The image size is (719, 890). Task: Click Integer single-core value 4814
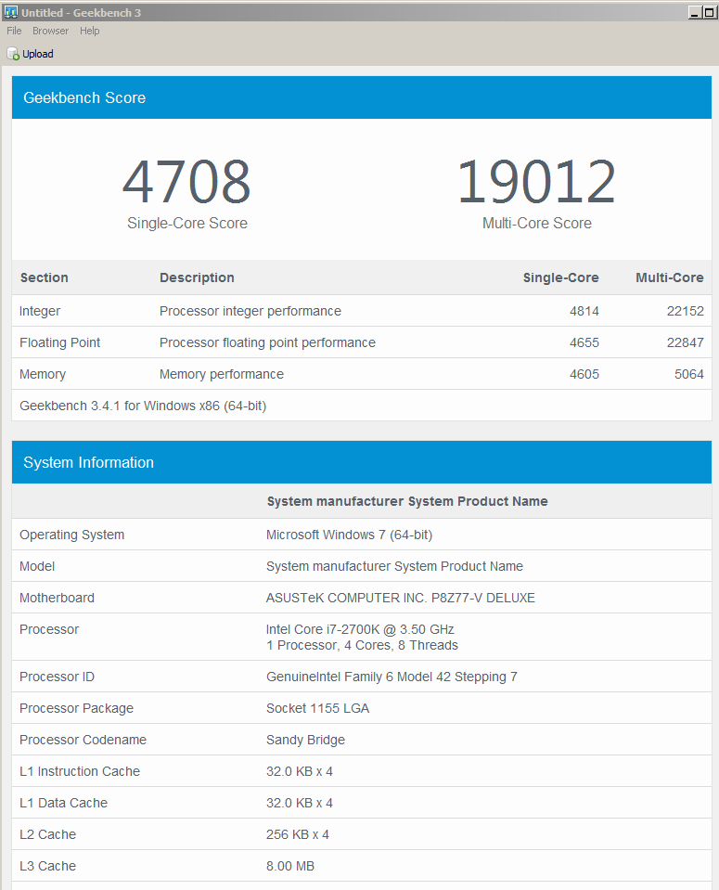point(584,311)
